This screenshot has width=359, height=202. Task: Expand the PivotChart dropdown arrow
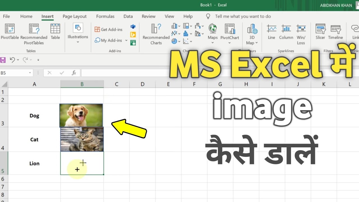coord(230,43)
